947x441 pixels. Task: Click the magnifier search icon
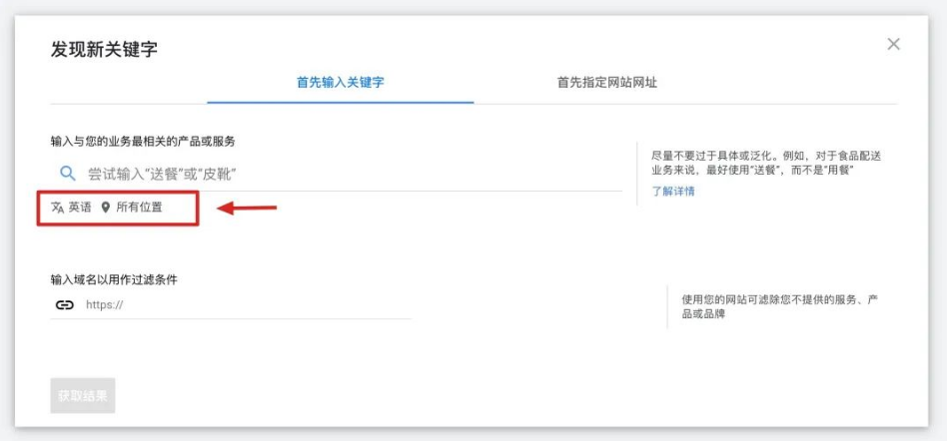[67, 174]
